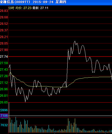Select the 22896 volume axis label
The height and width of the screenshot is (134, 112).
click(x=4, y=110)
